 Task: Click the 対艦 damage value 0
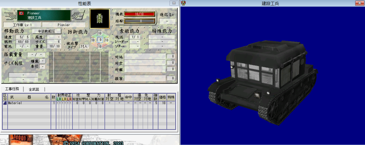[x=171, y=69]
